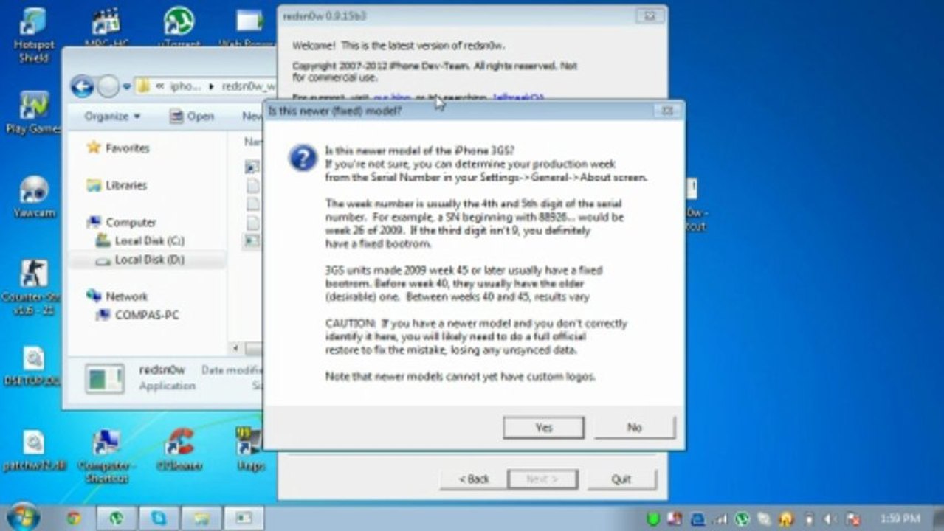Click the Back button in redsn0w wizard

(x=474, y=479)
